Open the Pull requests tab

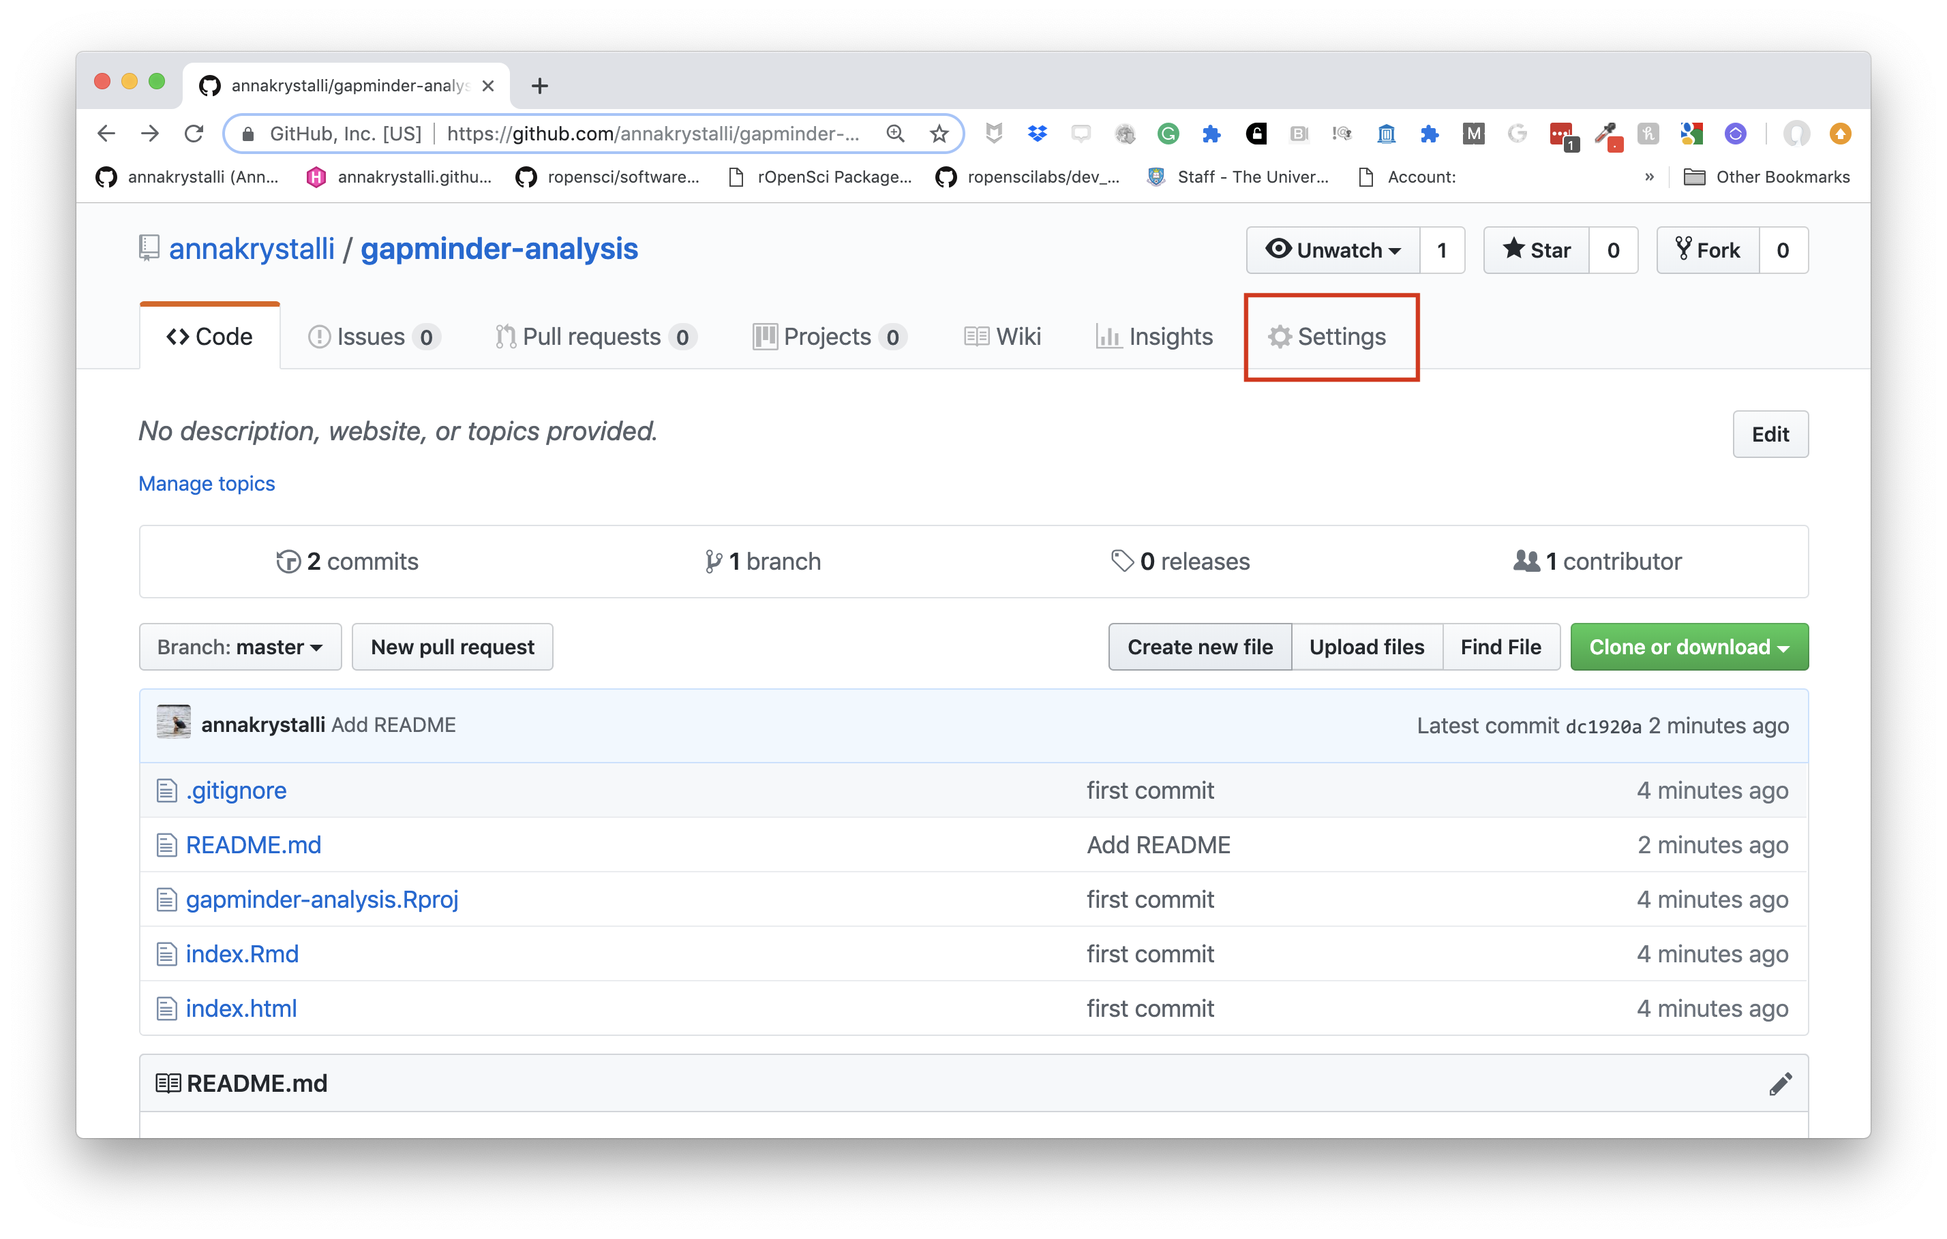pyautogui.click(x=596, y=336)
